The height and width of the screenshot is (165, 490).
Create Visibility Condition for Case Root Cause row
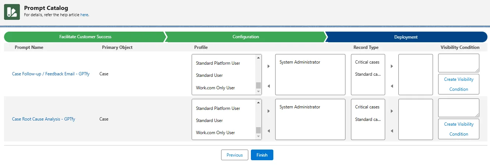[458, 129]
